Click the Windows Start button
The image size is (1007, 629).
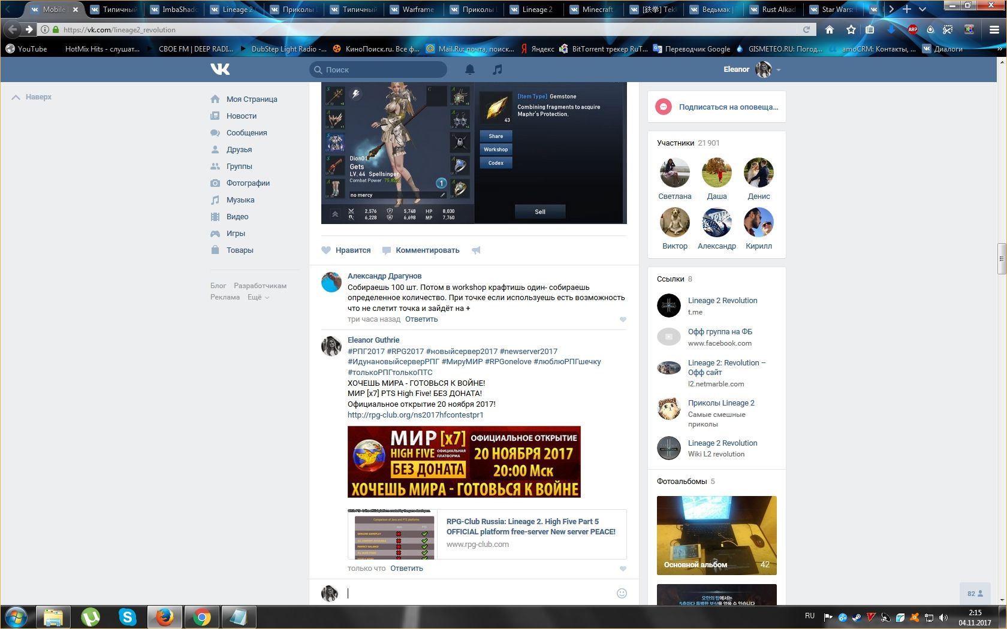click(x=16, y=616)
